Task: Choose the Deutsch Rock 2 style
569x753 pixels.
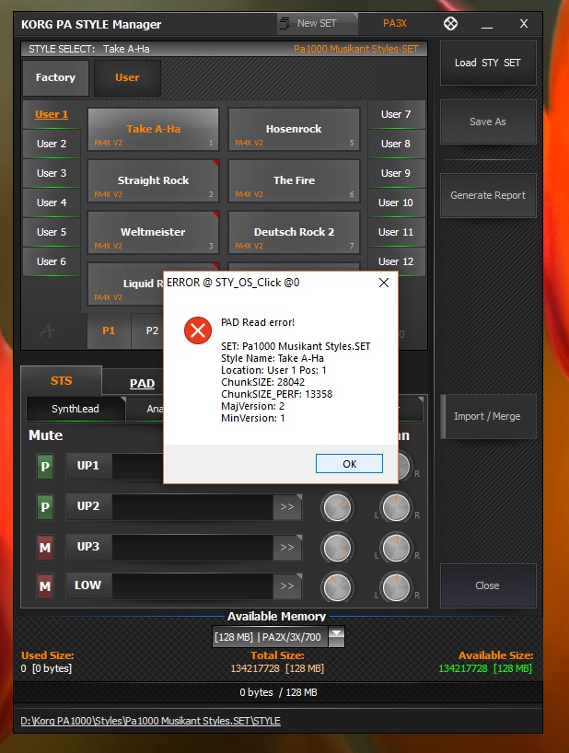Action: (x=294, y=232)
